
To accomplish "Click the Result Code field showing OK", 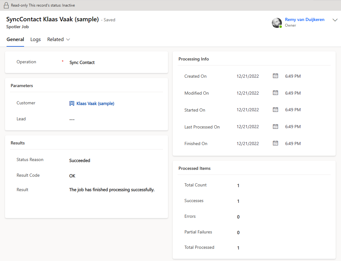I will coord(72,176).
